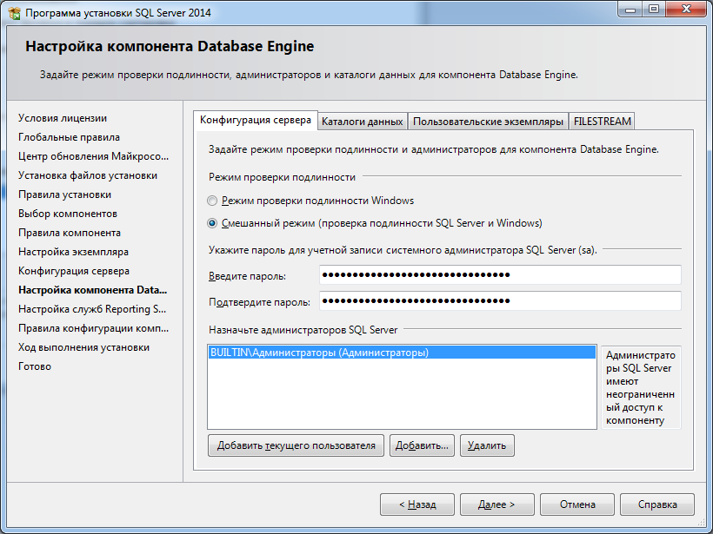Select BUILTIN\Администраторы entry in administrators list
Image resolution: width=713 pixels, height=534 pixels.
point(319,353)
